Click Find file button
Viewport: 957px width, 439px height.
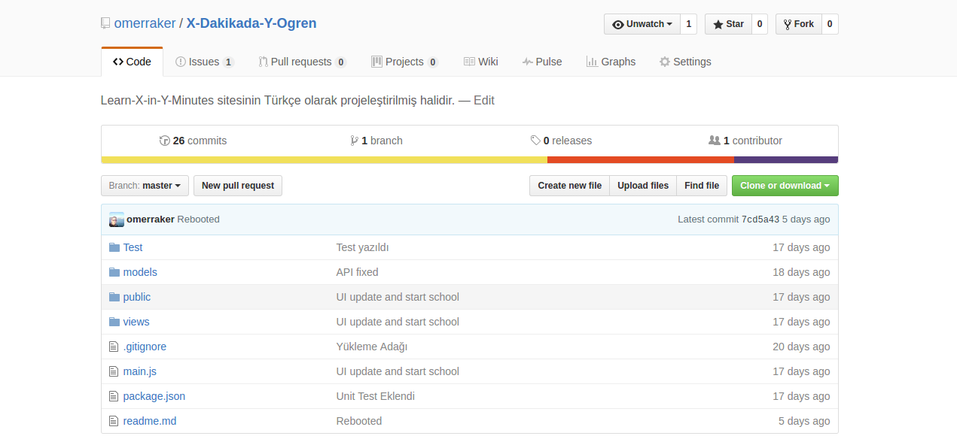(702, 186)
